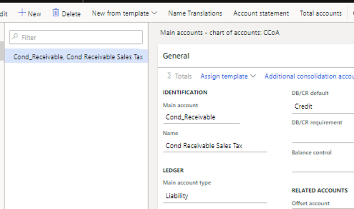This screenshot has width=354, height=209.
Task: Click Total accounts in action bar
Action: click(321, 13)
